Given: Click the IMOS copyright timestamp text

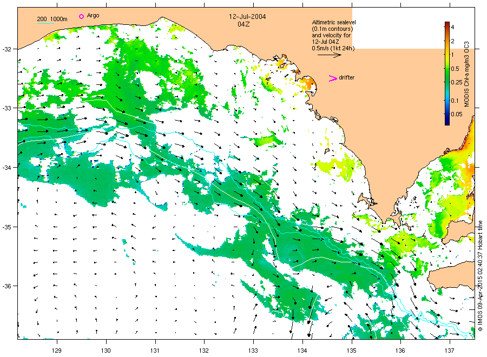Looking at the screenshot, I should coord(480,276).
